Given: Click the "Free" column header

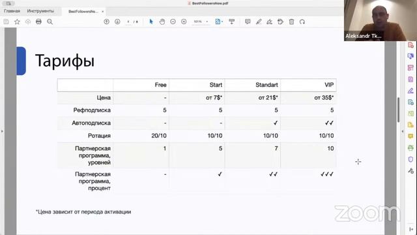Looking at the screenshot, I should (161, 85).
